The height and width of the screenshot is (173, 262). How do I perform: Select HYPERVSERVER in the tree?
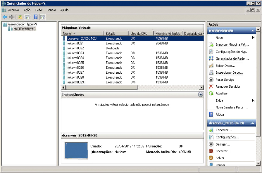pos(24,29)
